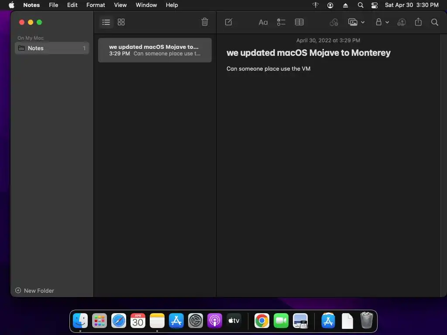Delete the selected note with trash icon

tap(205, 22)
